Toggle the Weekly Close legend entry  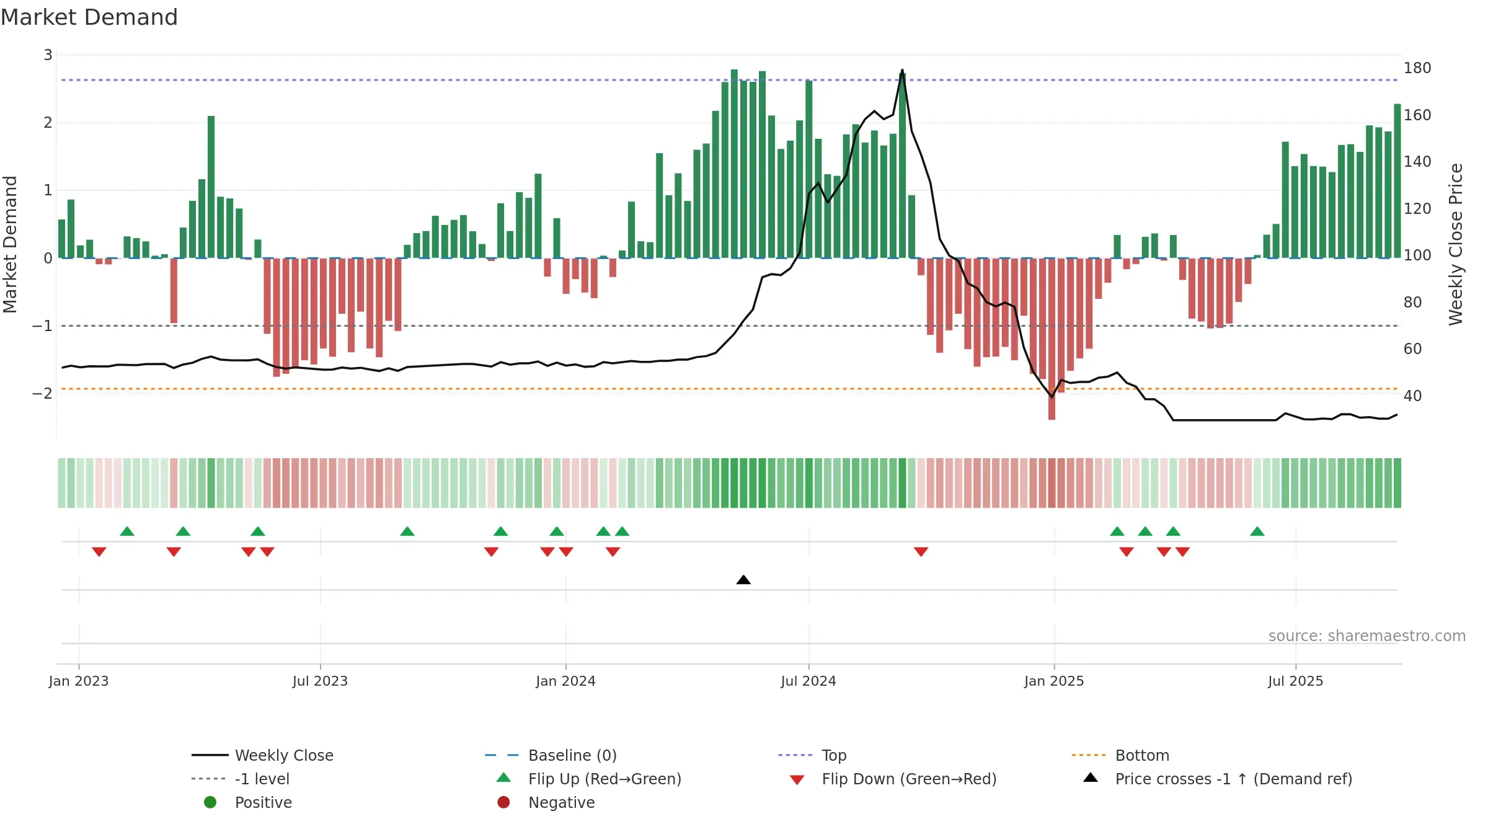262,755
